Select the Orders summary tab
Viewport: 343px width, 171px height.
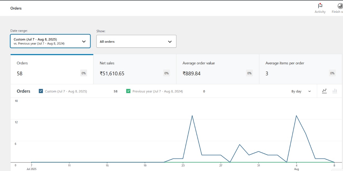pos(52,69)
